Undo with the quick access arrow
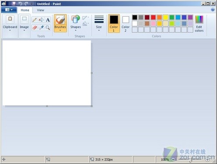 [x=20, y=3]
